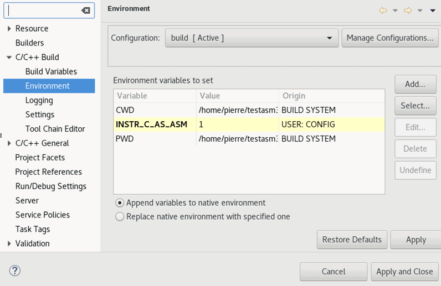This screenshot has width=441, height=286.
Task: Select Replace native environment with specified one
Action: [120, 217]
